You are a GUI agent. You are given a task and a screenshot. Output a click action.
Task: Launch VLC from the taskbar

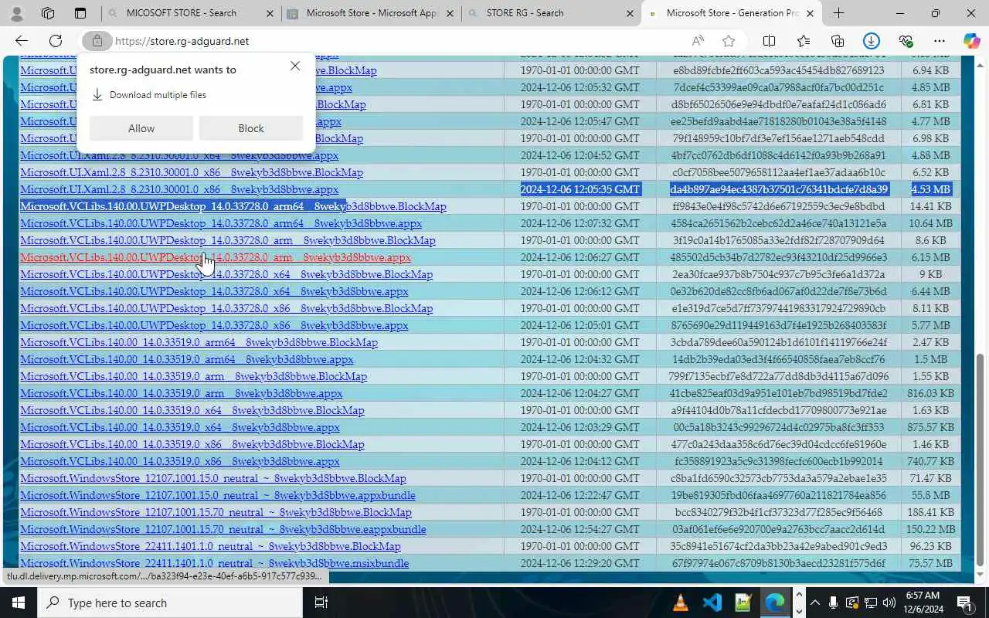pyautogui.click(x=681, y=603)
